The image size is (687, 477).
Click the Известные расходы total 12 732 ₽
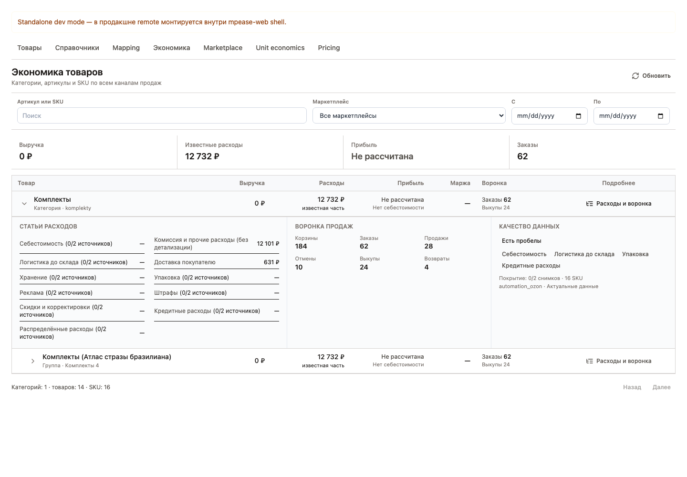[202, 156]
